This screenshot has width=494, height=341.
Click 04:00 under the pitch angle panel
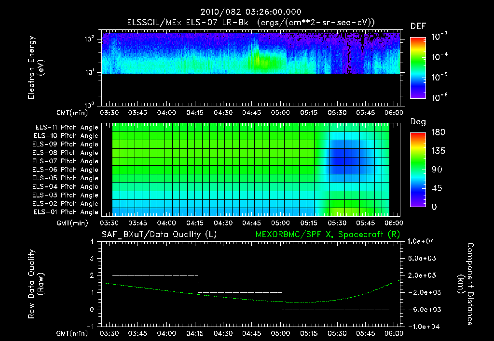click(166, 223)
